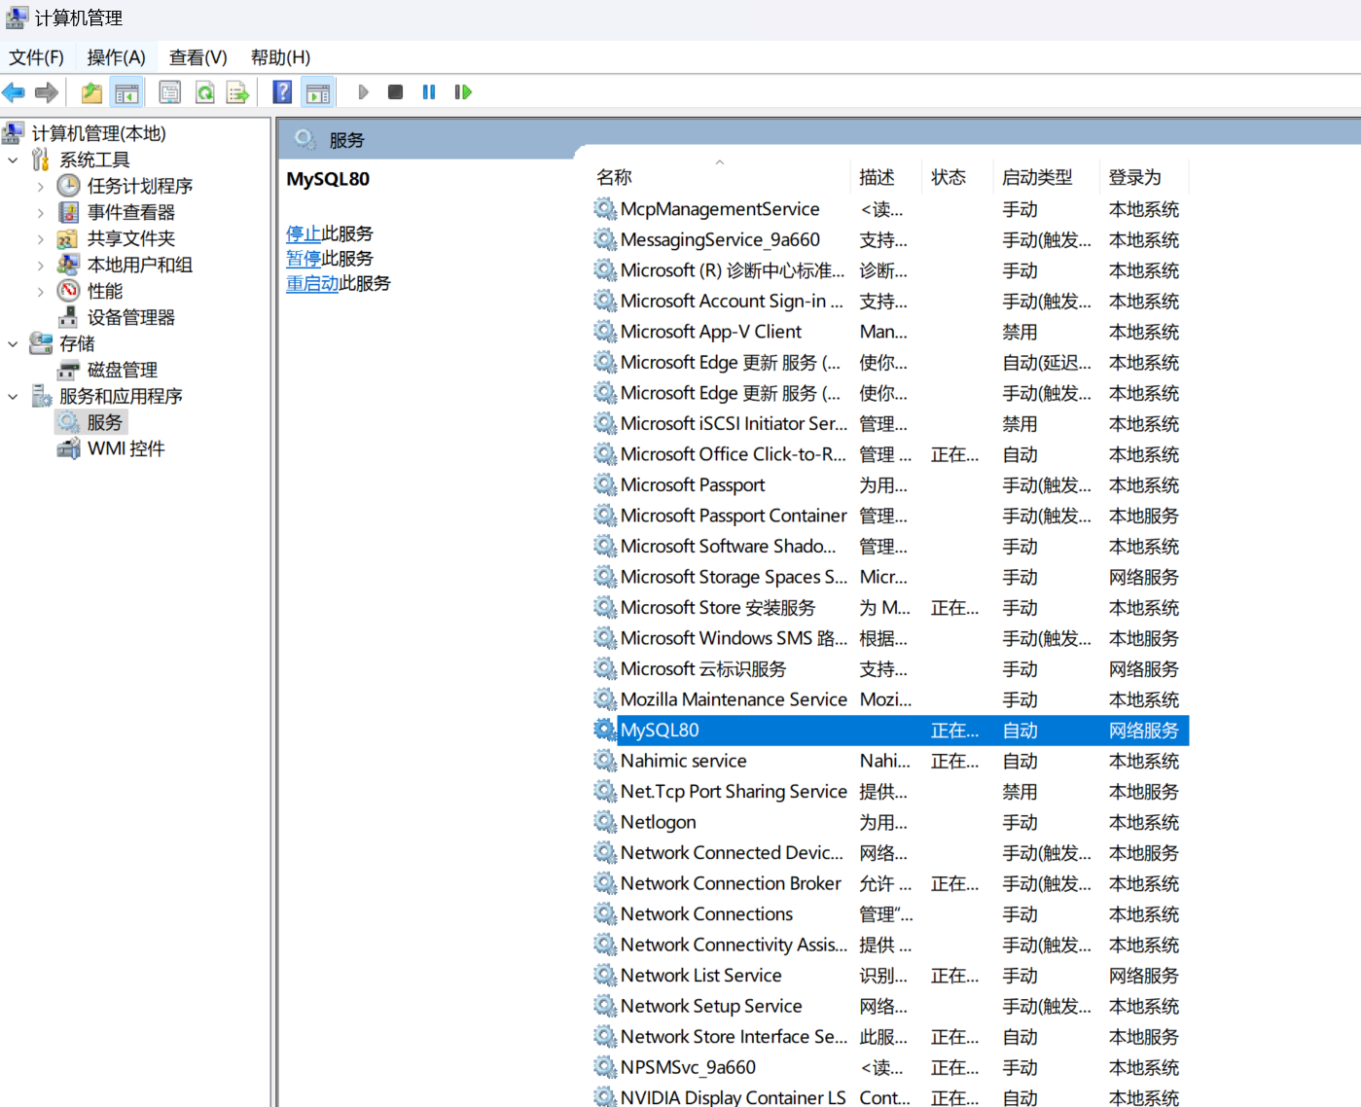Select the NPSMSvc_9a660 service row

(x=890, y=1067)
